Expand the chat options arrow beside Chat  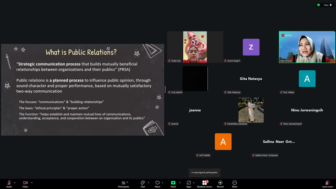(149, 183)
